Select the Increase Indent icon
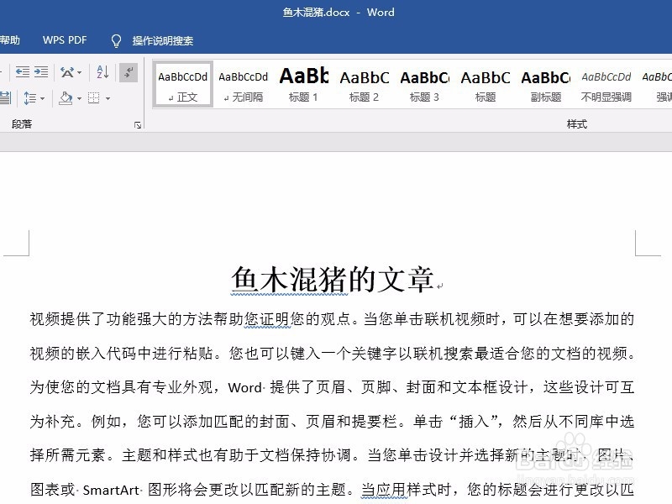This screenshot has height=504, width=672. pyautogui.click(x=40, y=72)
